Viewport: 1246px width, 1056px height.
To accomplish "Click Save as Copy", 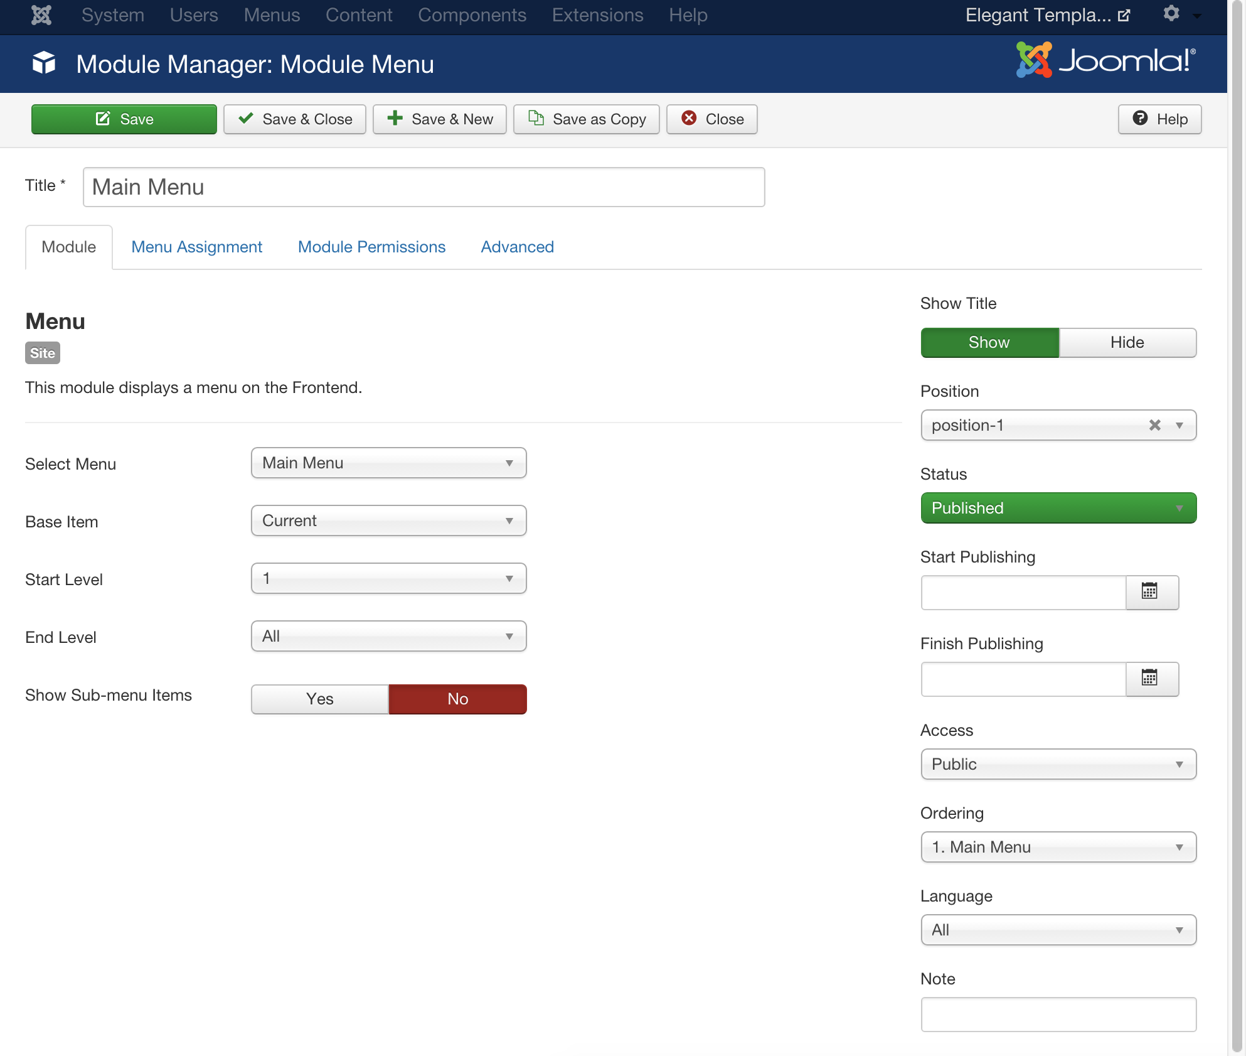I will pos(587,119).
